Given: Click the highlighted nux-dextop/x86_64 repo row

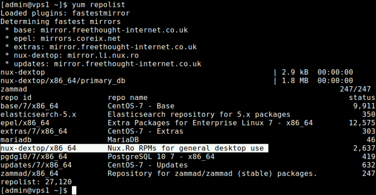Looking at the screenshot, I should (x=135, y=148).
